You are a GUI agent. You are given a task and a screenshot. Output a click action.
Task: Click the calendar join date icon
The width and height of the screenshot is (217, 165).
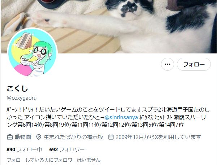click(111, 137)
